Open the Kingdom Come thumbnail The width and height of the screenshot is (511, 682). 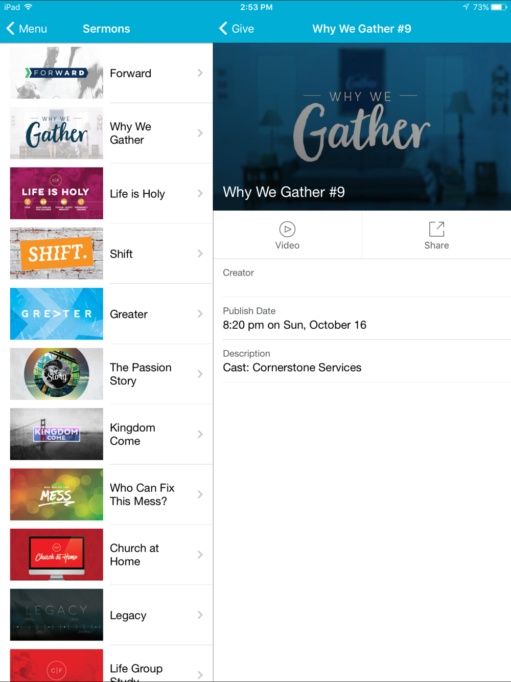[57, 434]
